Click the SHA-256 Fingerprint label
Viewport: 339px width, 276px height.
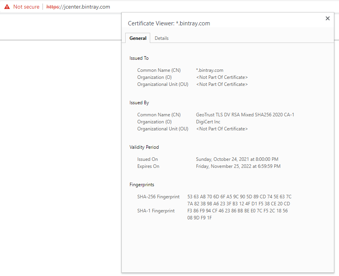pos(158,197)
